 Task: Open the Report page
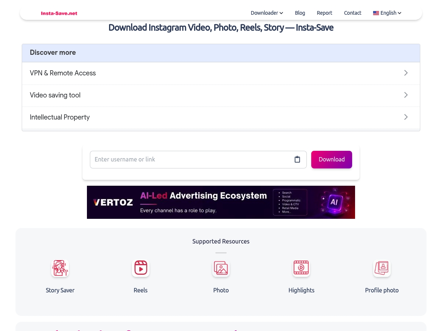click(x=325, y=13)
